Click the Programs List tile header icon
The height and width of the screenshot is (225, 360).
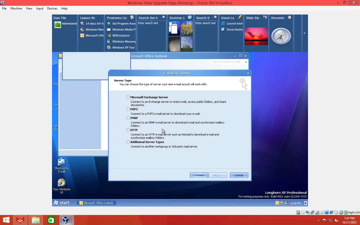(132, 17)
